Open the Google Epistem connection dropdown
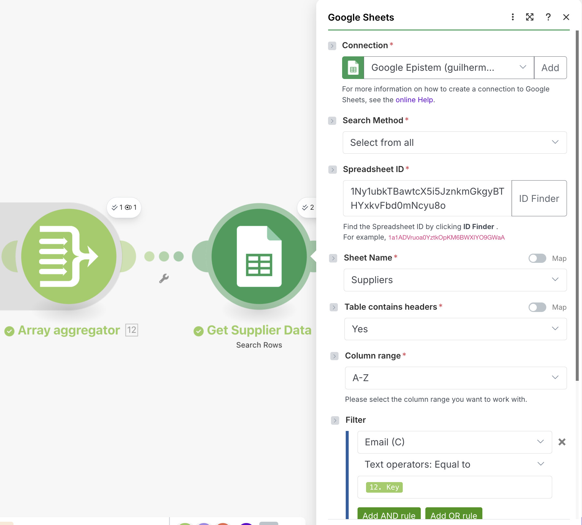 click(x=449, y=68)
